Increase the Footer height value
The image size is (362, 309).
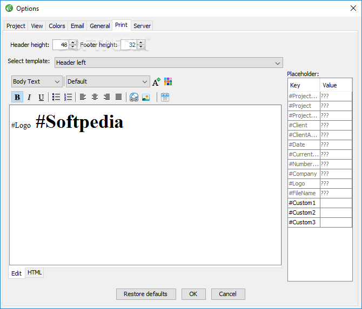(x=141, y=43)
